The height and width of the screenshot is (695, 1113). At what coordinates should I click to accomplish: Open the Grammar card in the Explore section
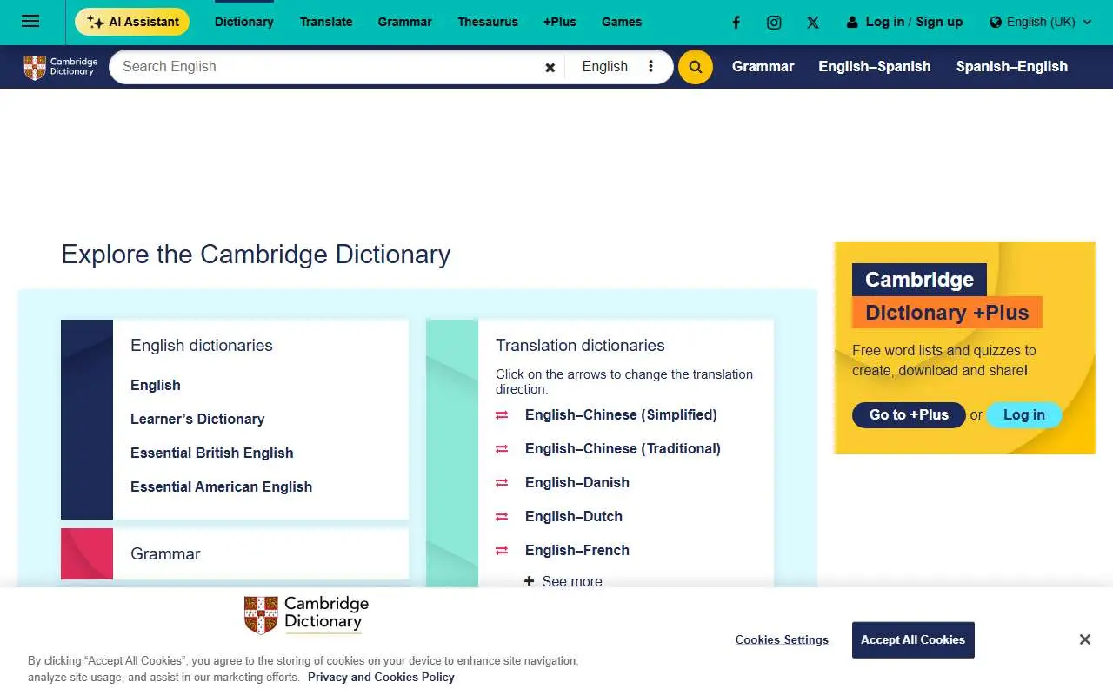click(x=235, y=553)
